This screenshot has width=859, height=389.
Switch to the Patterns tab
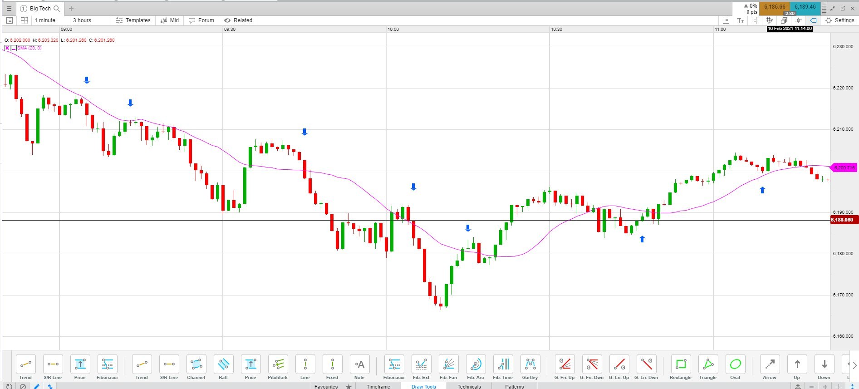(514, 386)
